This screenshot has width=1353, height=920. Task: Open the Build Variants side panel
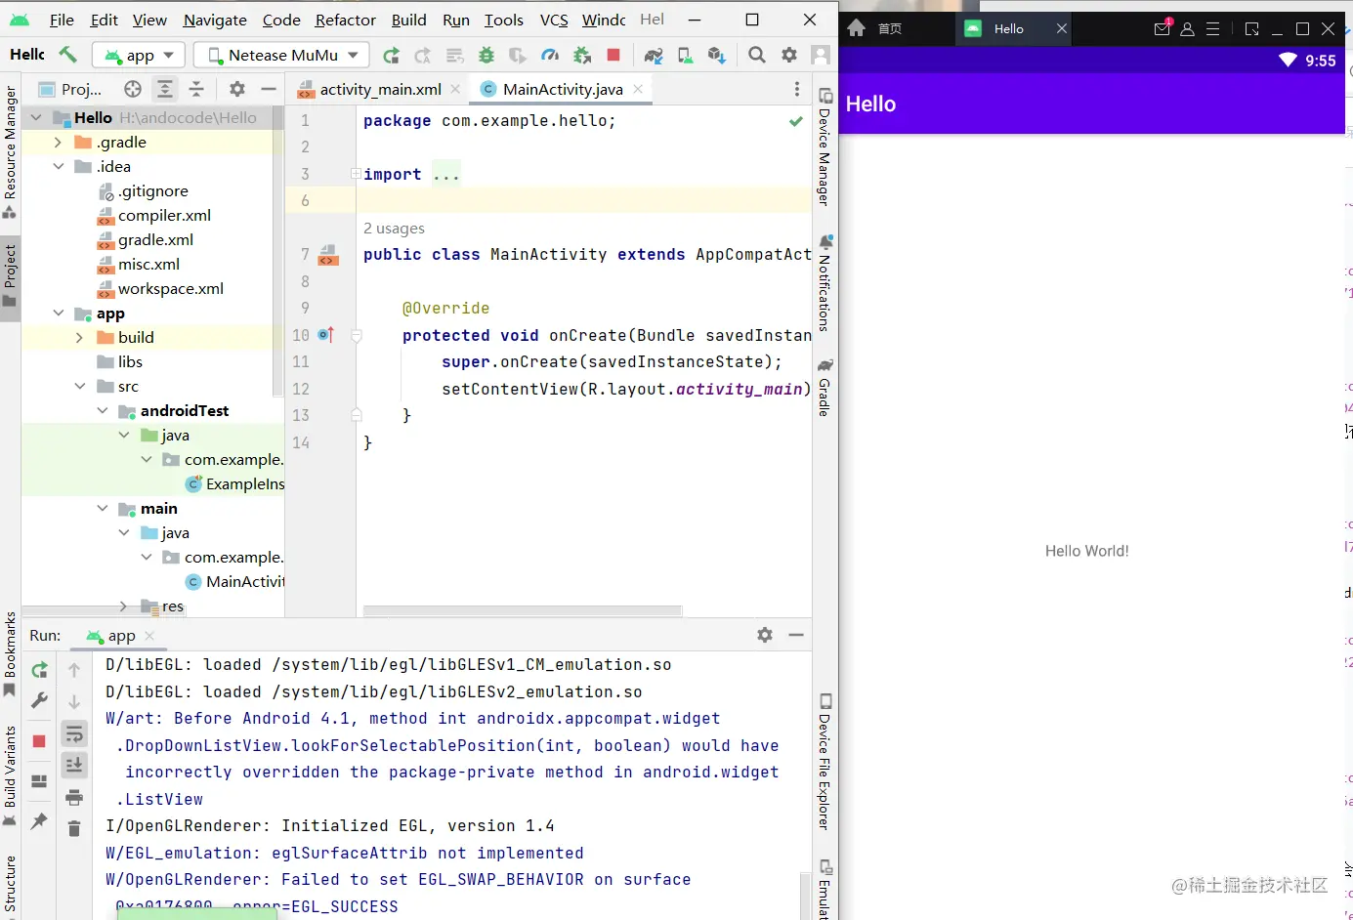(x=10, y=776)
